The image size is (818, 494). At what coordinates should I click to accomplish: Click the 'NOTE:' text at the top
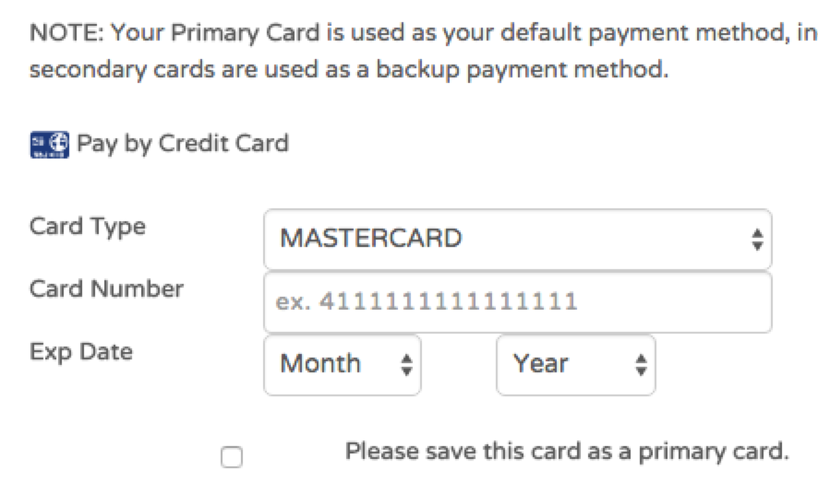[x=67, y=33]
